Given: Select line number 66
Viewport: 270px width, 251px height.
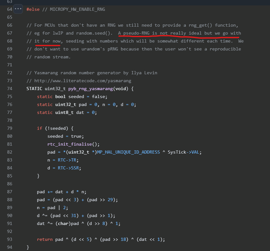Looking at the screenshot, I should 10,25.
